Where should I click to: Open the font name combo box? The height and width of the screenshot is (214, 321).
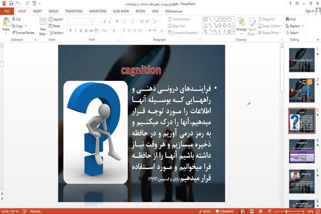[x=80, y=21]
